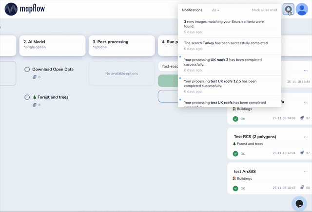
Task: Click OK status icon on test ArcGIS
Action: (x=235, y=188)
